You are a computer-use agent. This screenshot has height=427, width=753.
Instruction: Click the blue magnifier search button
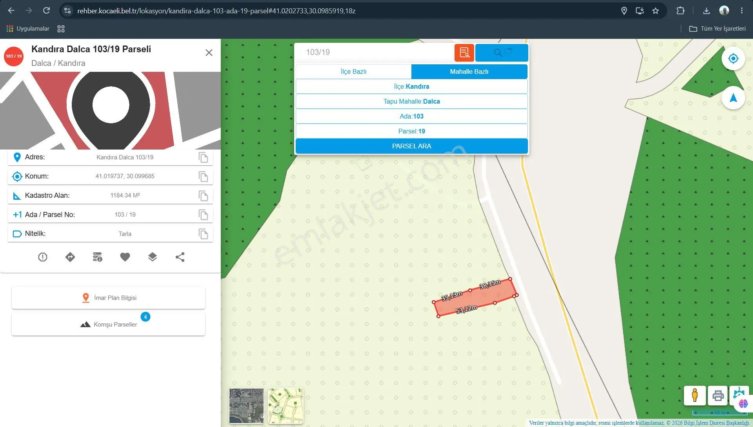click(x=502, y=53)
